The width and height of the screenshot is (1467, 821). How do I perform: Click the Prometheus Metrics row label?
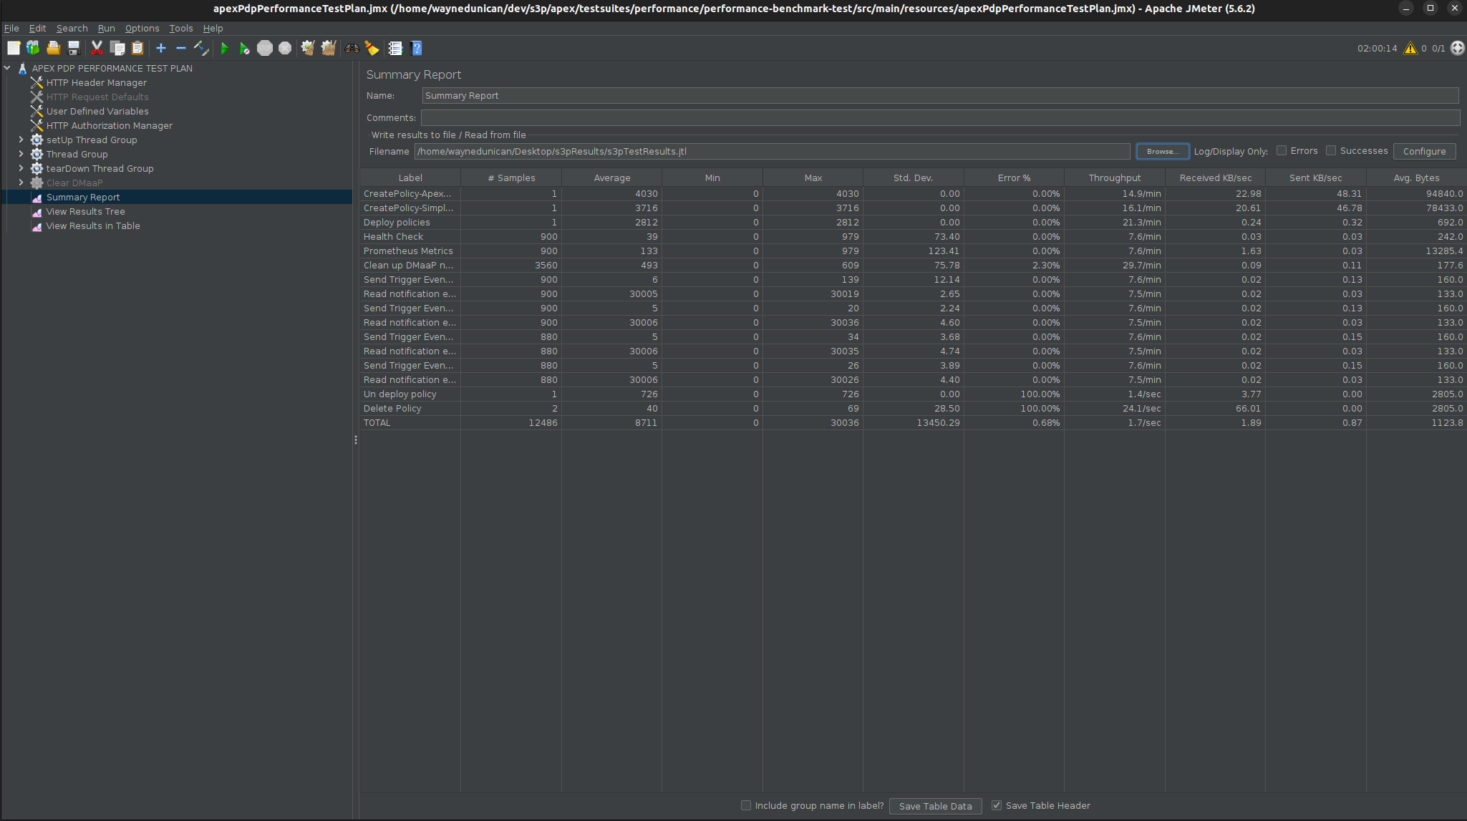click(408, 251)
